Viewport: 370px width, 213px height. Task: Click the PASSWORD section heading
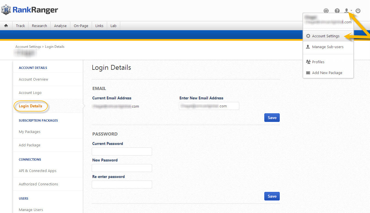(105, 134)
